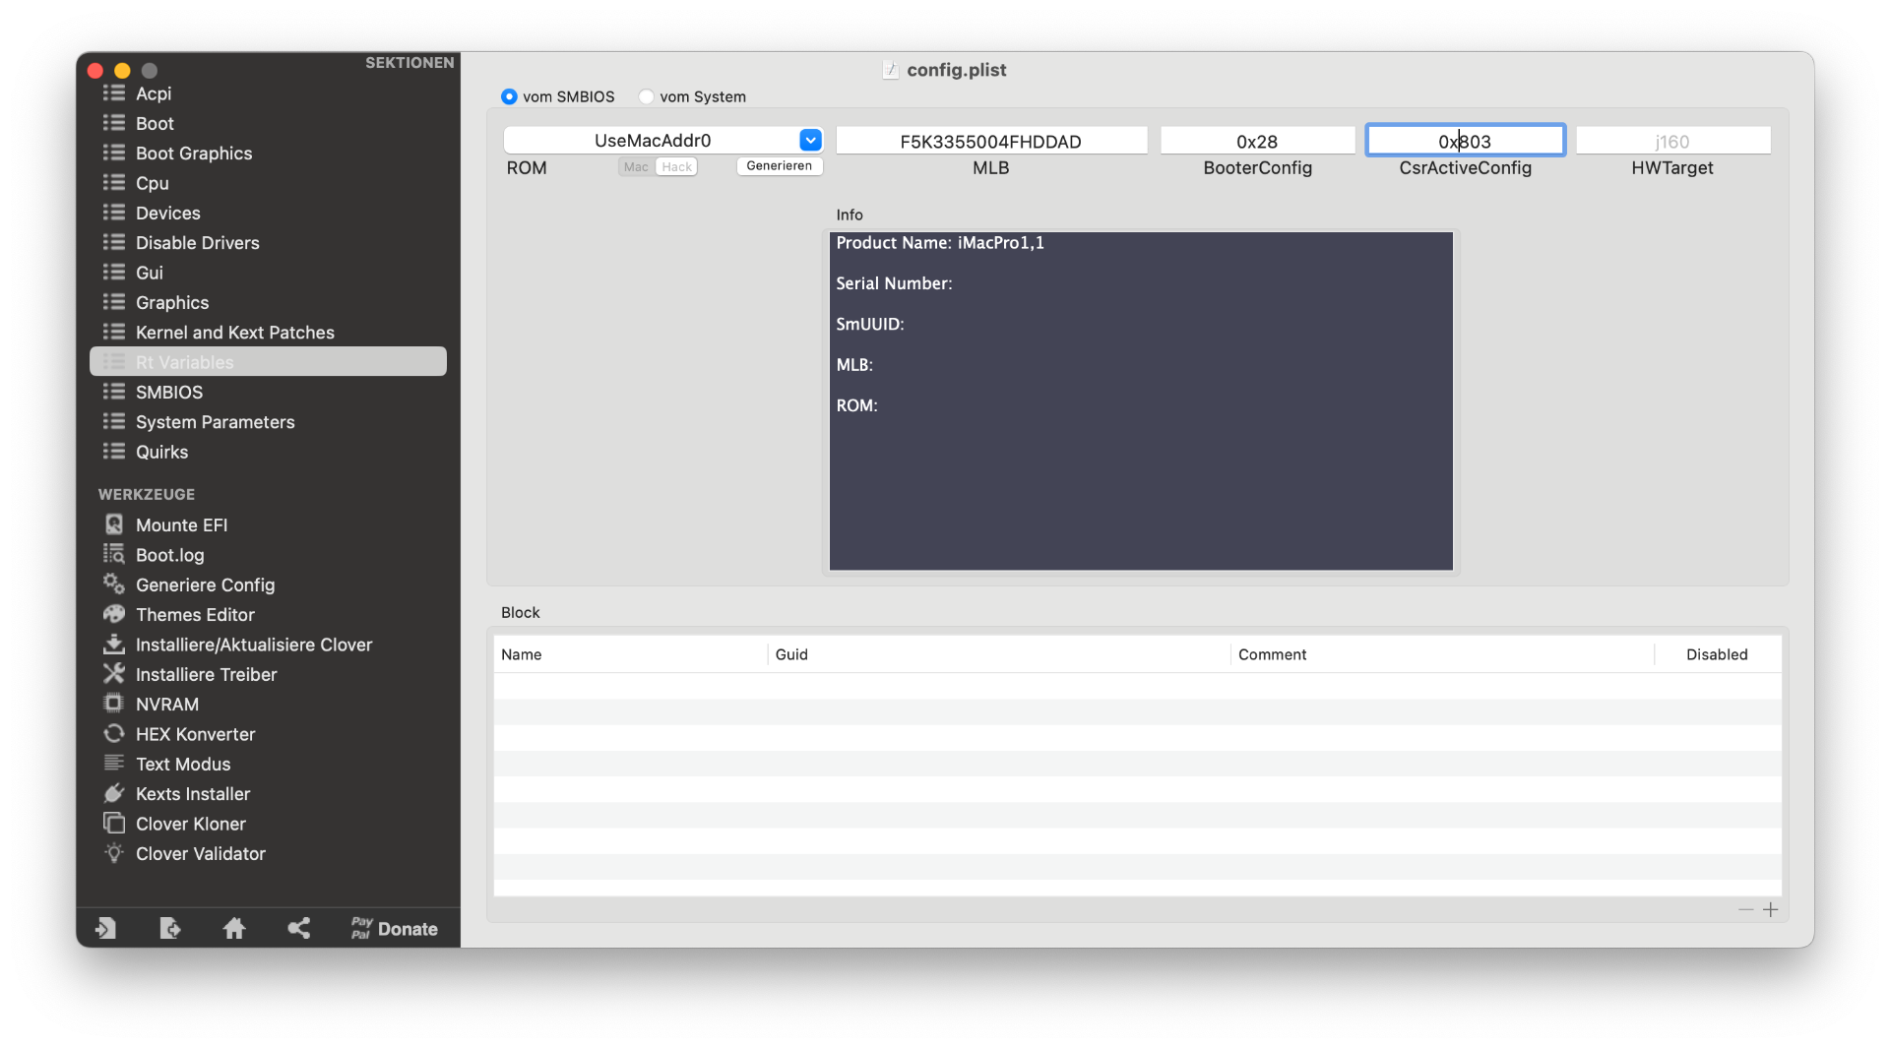Open the Disable Drivers section

click(197, 243)
